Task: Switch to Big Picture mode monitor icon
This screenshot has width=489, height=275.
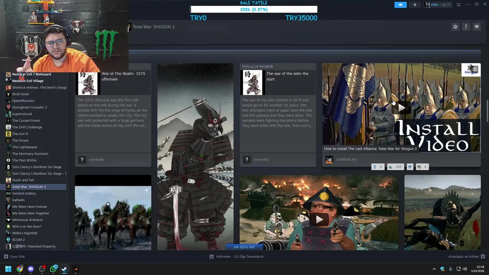Action: (x=458, y=5)
